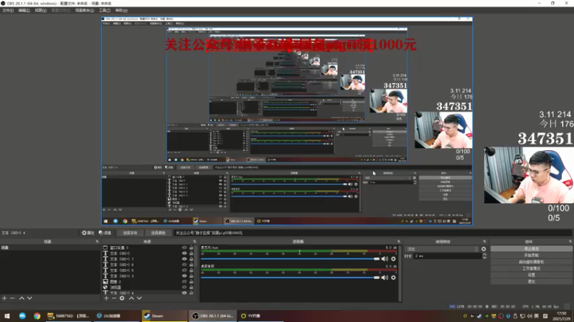Mute the 桌面音频 channel

pos(385,278)
